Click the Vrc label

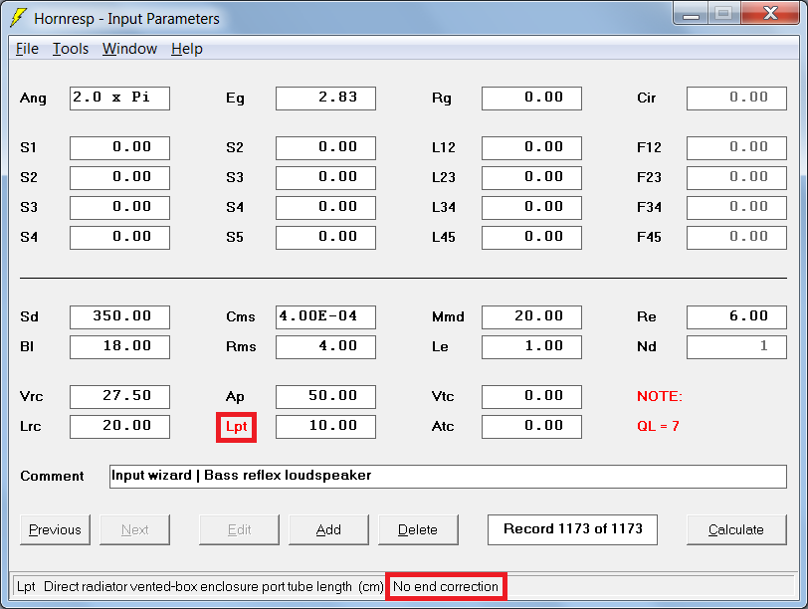32,397
